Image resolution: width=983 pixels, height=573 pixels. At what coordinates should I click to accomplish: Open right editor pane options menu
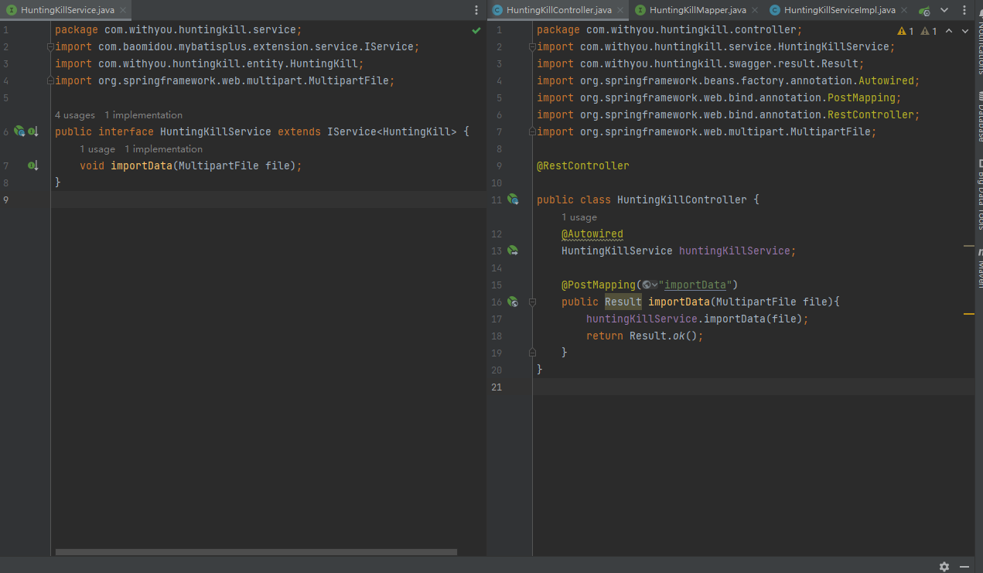tap(964, 10)
